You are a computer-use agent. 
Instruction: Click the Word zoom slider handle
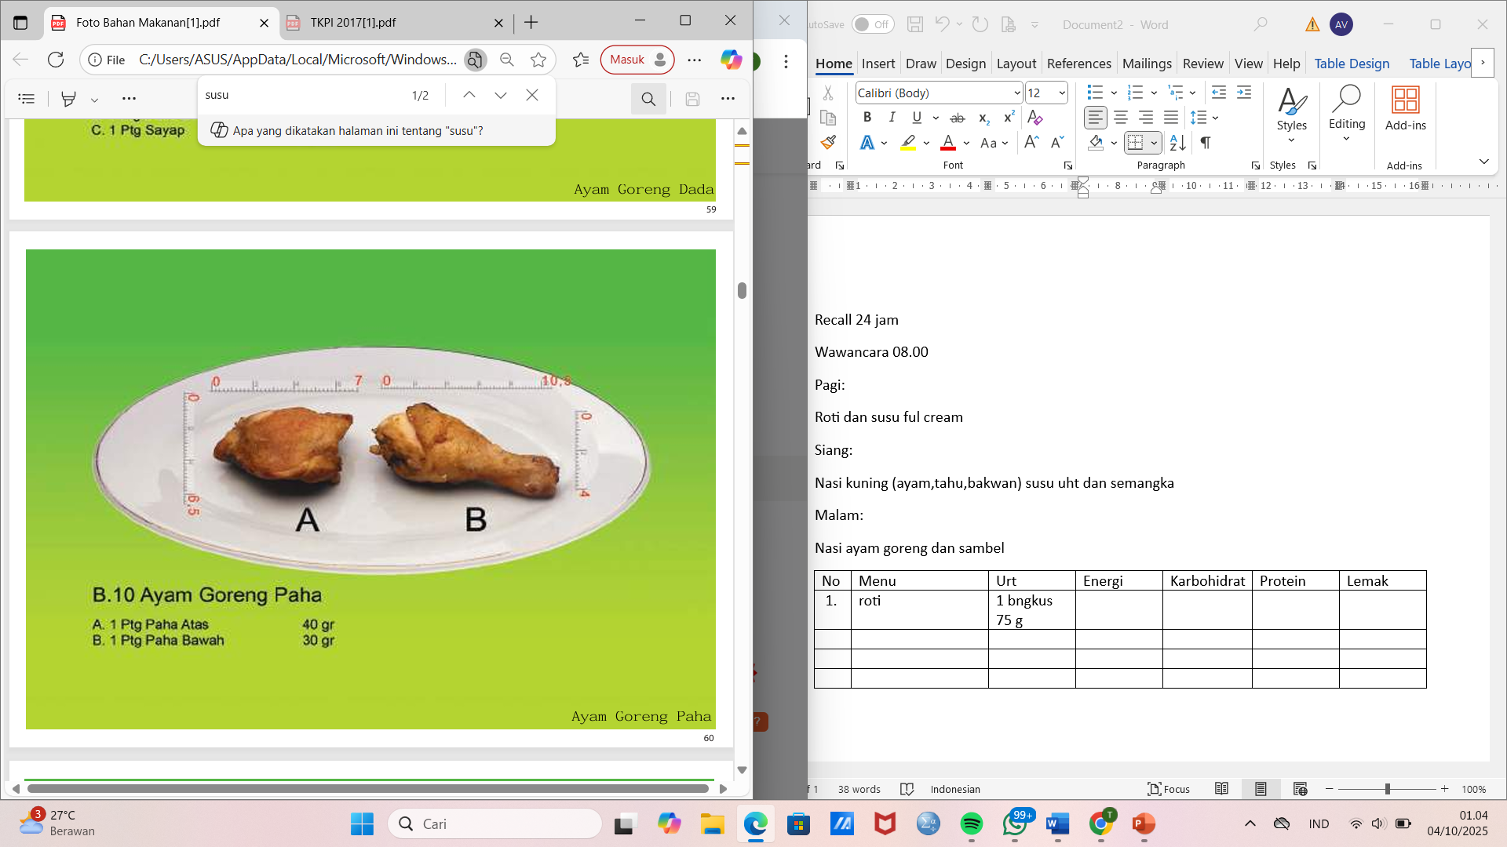click(1388, 789)
